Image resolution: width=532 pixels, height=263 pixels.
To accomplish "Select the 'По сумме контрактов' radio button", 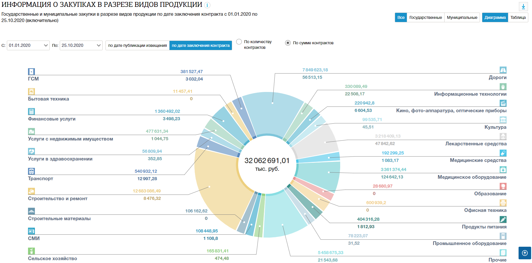I will click(288, 43).
